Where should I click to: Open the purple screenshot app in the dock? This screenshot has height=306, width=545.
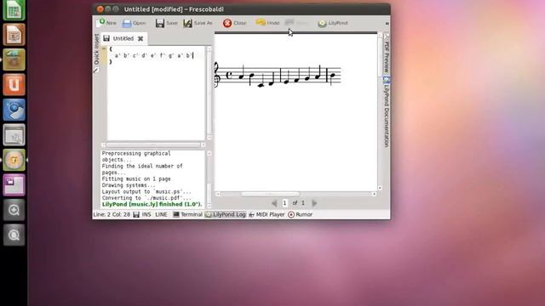click(14, 185)
